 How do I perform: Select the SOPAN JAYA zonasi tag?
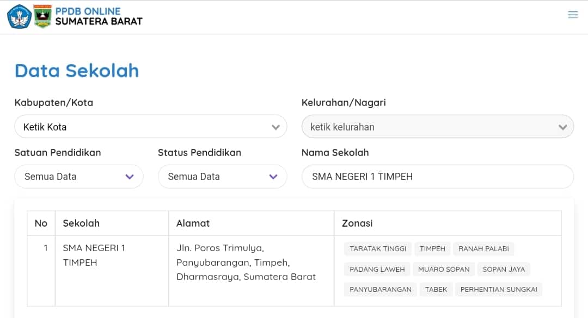pos(504,269)
